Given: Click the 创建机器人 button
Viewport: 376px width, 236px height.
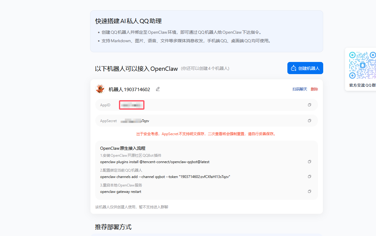Looking at the screenshot, I should point(305,68).
